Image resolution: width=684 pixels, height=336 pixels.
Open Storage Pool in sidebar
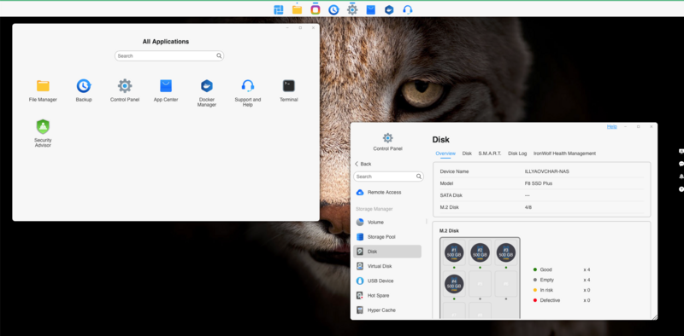(375, 237)
